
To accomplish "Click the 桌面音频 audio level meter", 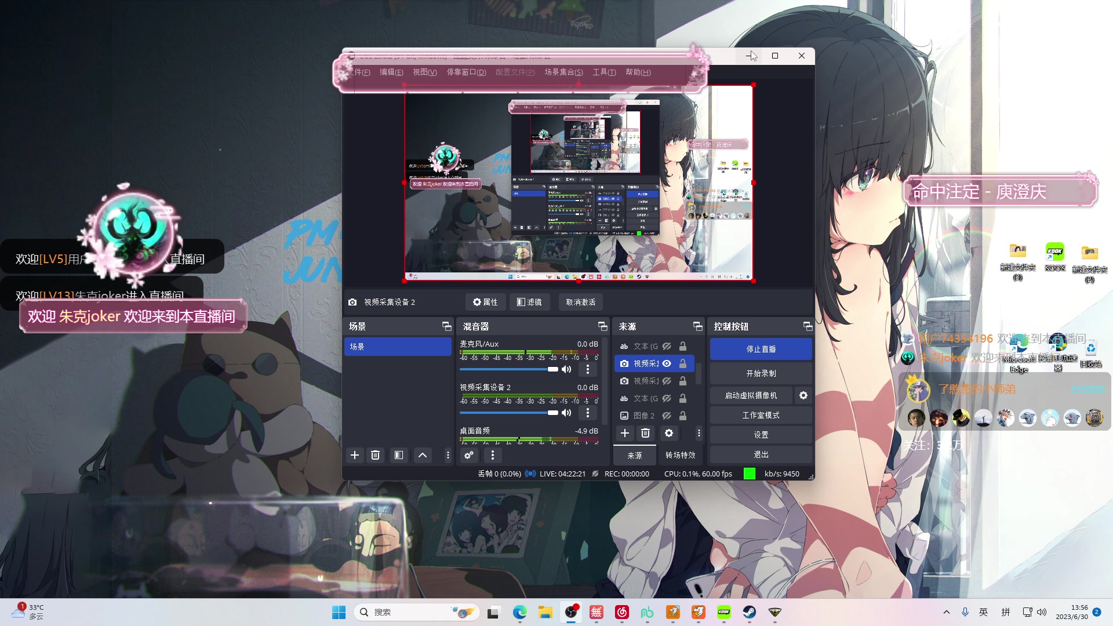I will pyautogui.click(x=529, y=439).
